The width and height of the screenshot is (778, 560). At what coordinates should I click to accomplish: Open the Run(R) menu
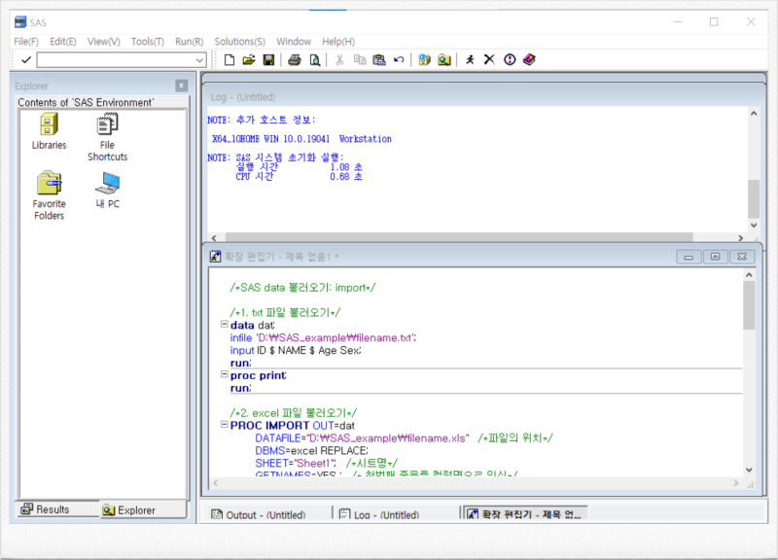[190, 41]
